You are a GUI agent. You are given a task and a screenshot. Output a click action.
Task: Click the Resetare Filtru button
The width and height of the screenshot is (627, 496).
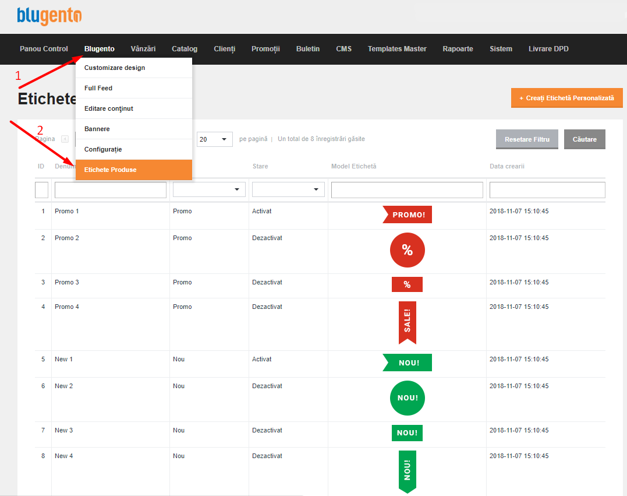527,139
